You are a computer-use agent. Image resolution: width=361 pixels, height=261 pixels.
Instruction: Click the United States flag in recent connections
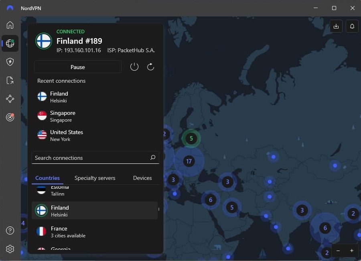click(x=42, y=135)
